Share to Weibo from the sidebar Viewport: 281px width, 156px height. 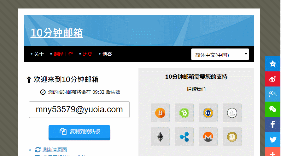click(x=273, y=79)
